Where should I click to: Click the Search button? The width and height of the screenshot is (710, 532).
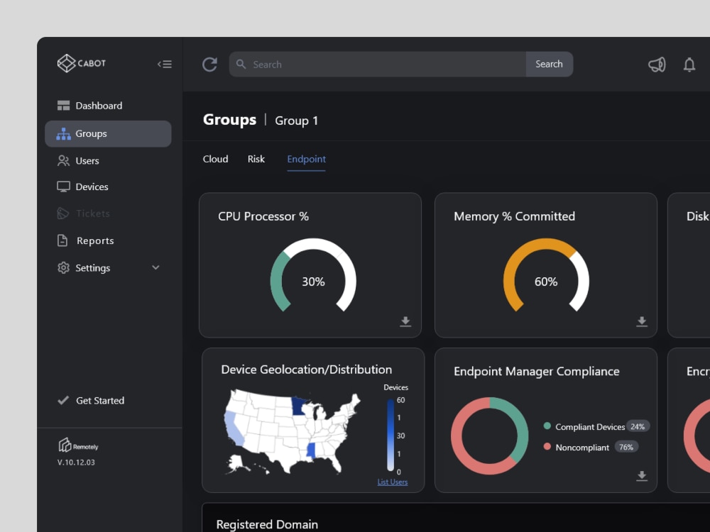[x=549, y=65]
